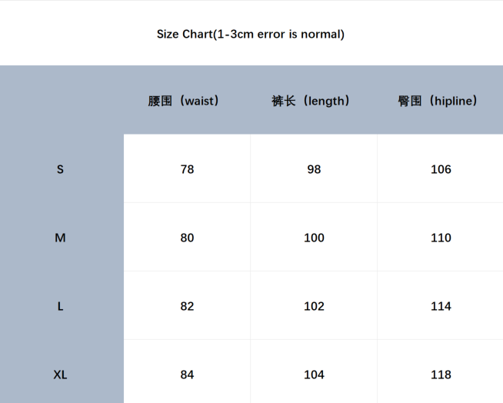
Task: Select hipline value 118 for size XL
Action: 441,375
